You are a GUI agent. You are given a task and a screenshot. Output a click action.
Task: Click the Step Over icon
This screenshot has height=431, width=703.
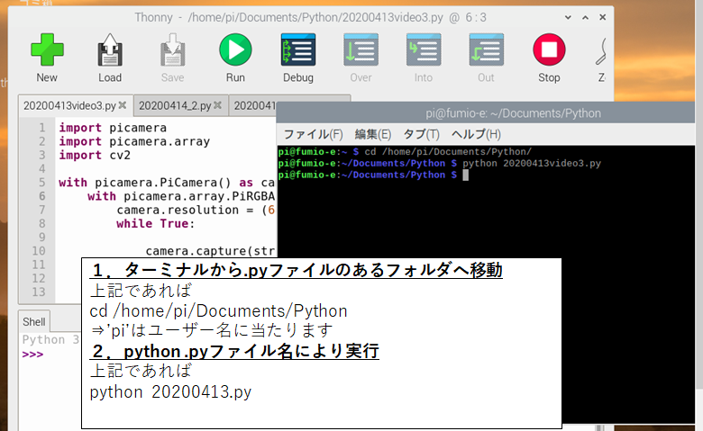pos(361,49)
